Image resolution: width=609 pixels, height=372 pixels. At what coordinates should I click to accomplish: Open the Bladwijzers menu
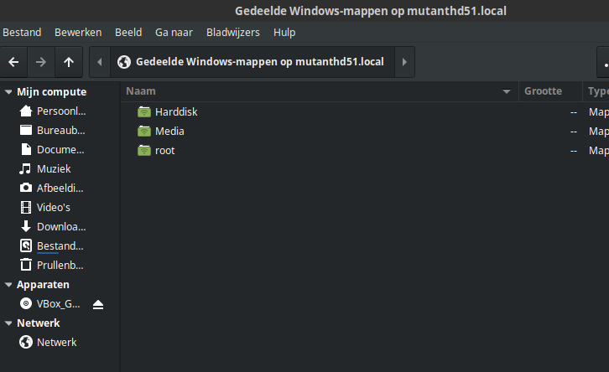[x=232, y=32]
